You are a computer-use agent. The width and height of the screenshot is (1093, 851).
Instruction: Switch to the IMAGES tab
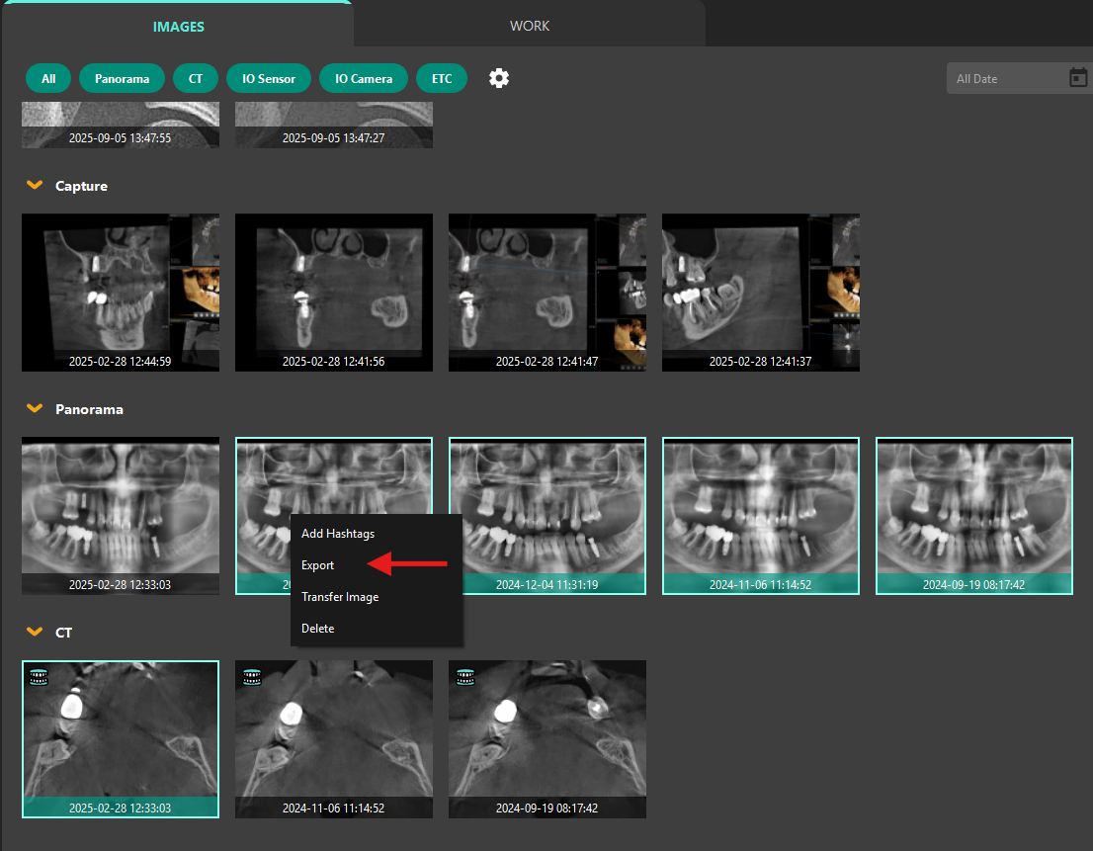point(179,26)
